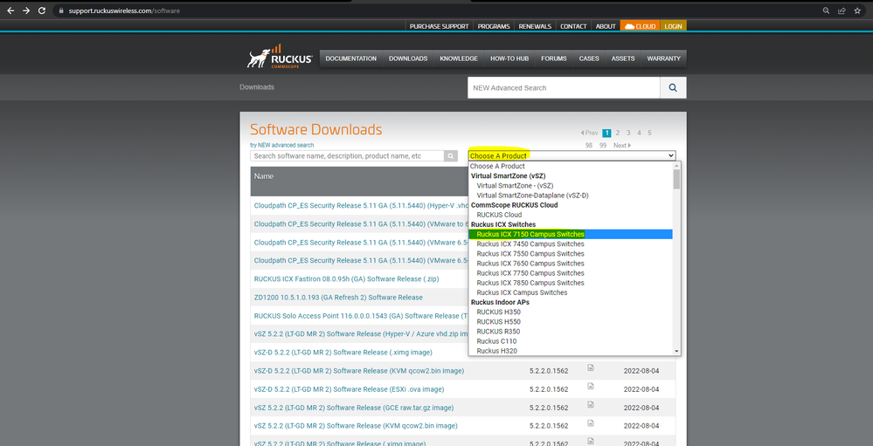Pick Virtual SmartZone-Dataplane (vSZ-D) option
This screenshot has height=446, width=873.
pos(532,196)
